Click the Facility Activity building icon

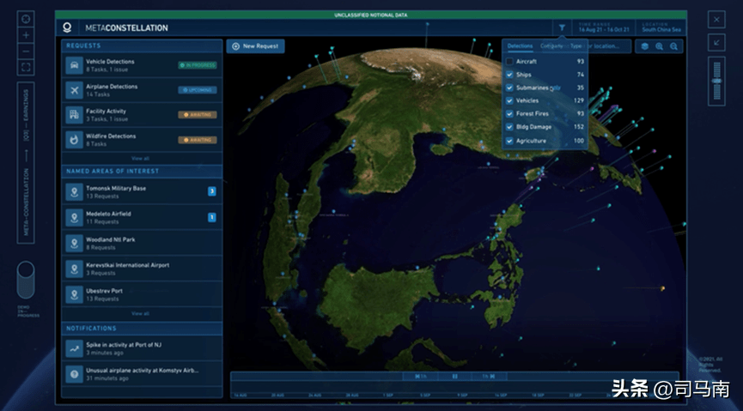coord(75,114)
